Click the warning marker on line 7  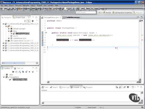(x=43, y=35)
